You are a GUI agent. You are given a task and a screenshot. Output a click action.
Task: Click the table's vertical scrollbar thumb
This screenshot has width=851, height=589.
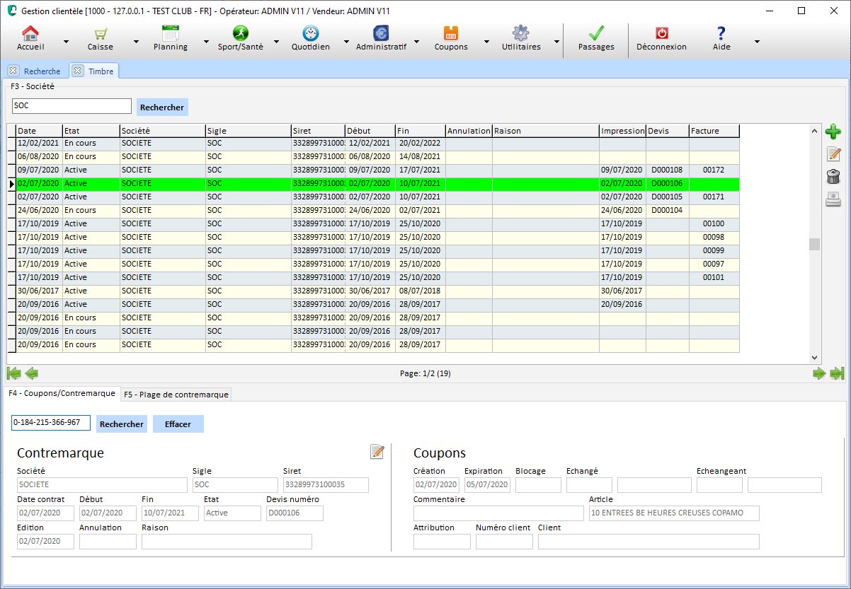pyautogui.click(x=814, y=244)
